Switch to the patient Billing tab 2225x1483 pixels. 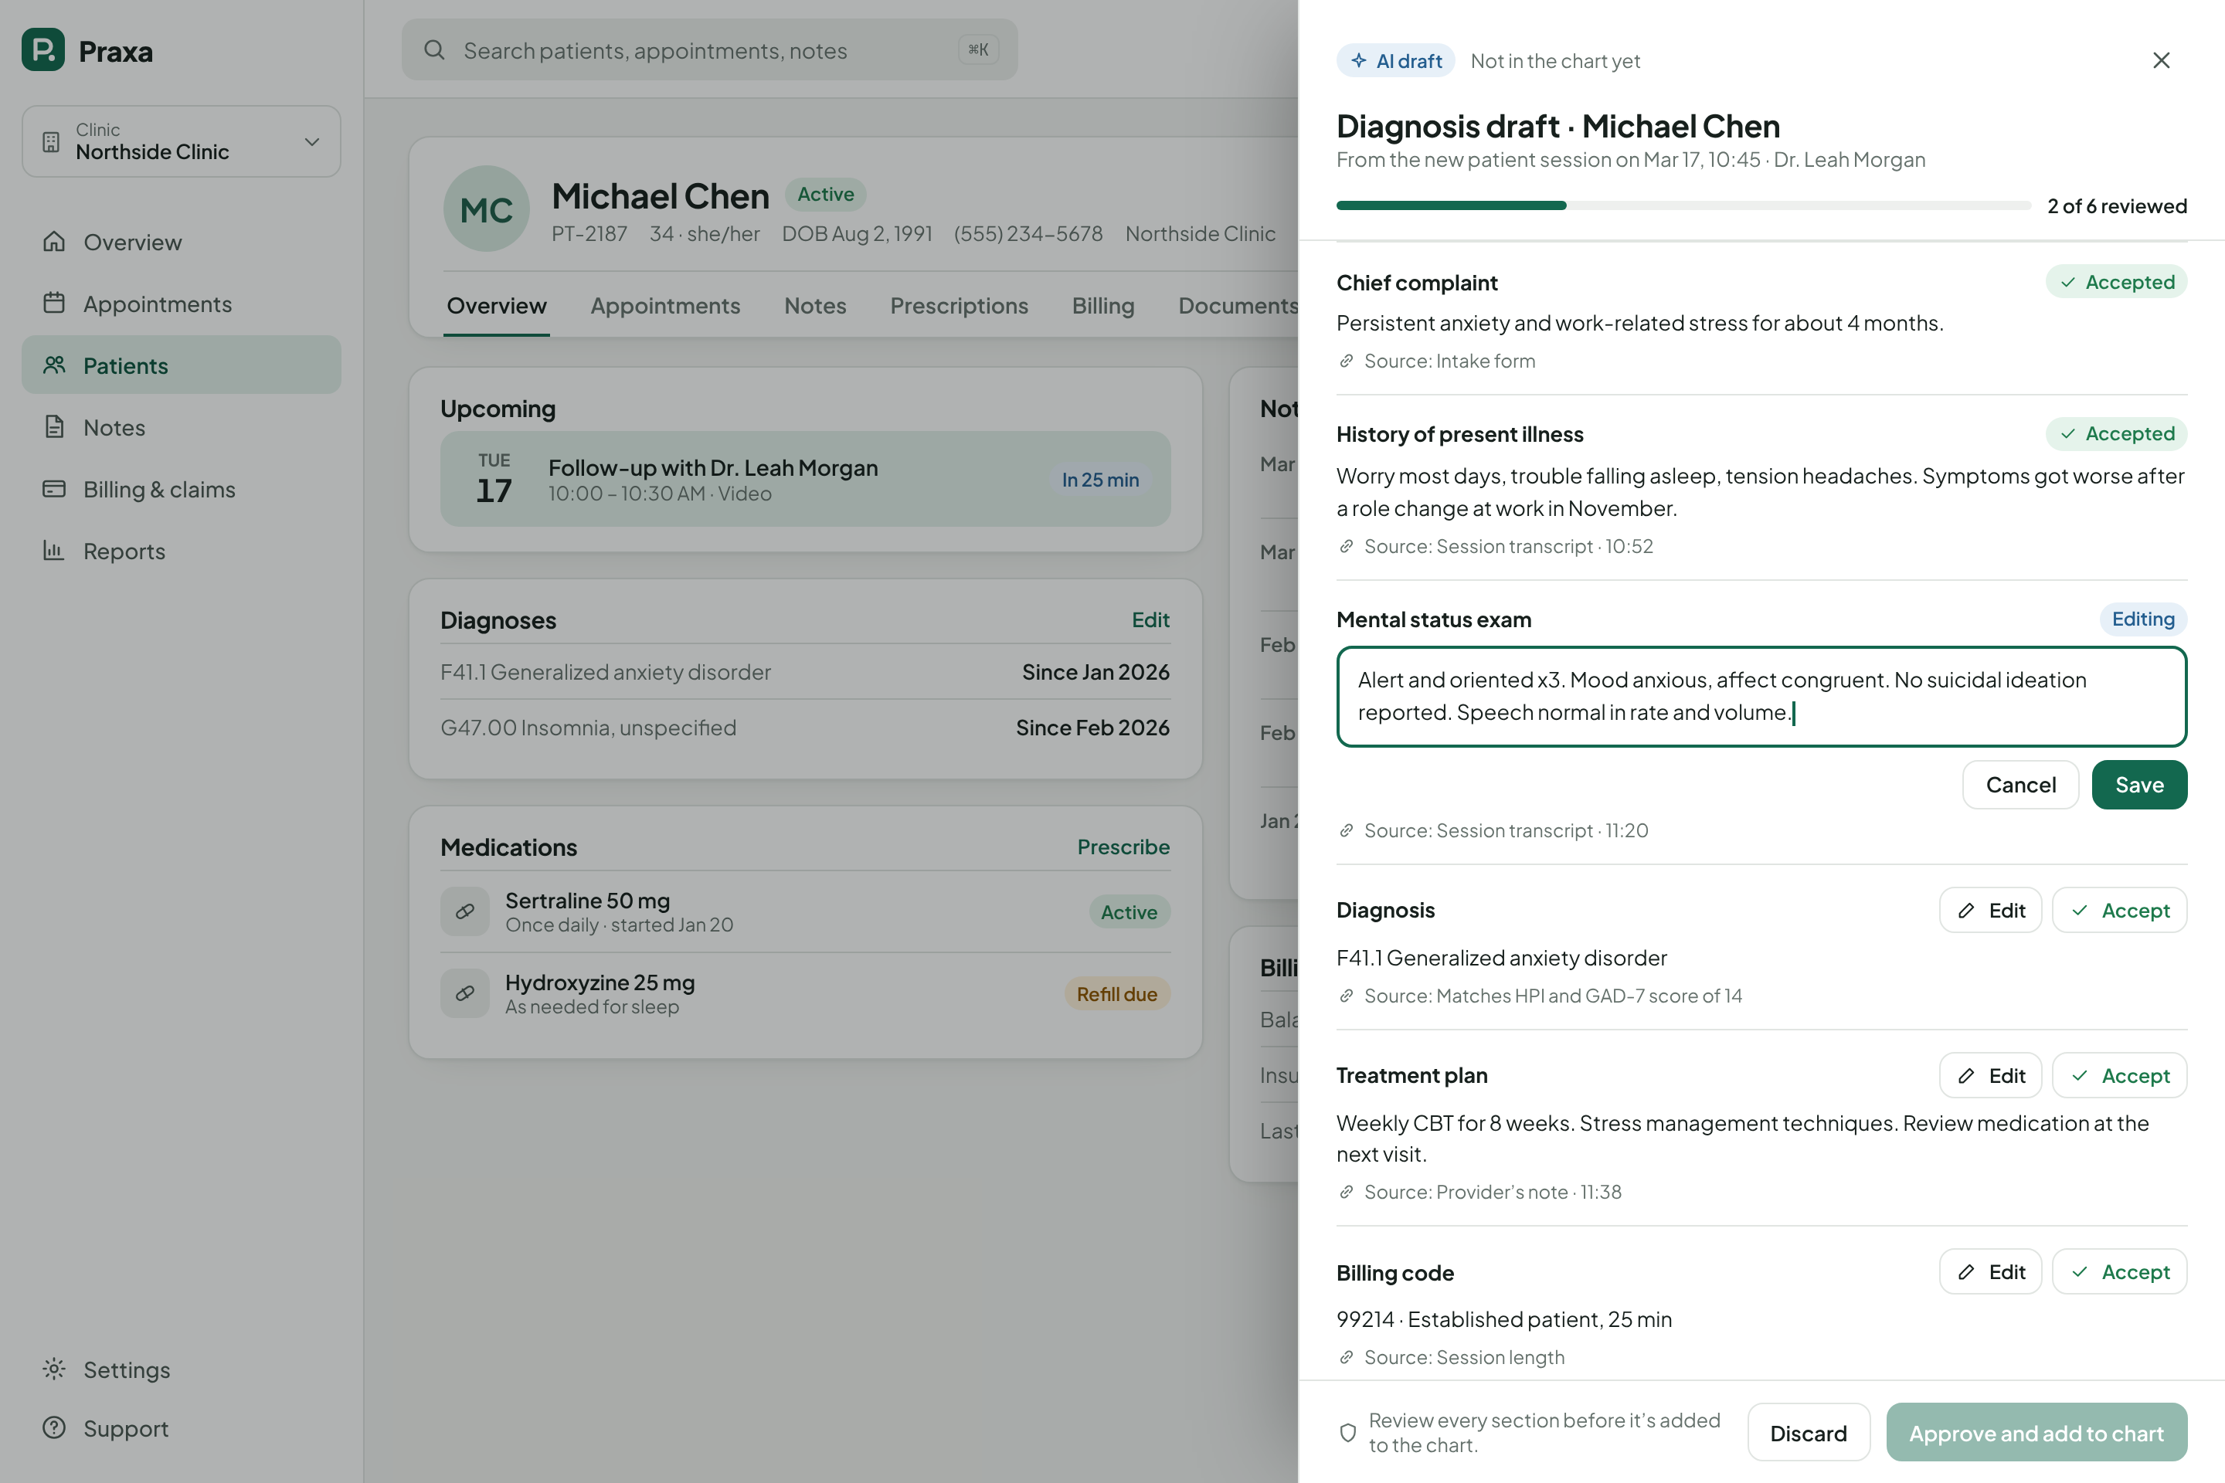pos(1102,306)
